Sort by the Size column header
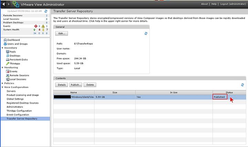This screenshot has height=147, width=248. click(x=115, y=92)
